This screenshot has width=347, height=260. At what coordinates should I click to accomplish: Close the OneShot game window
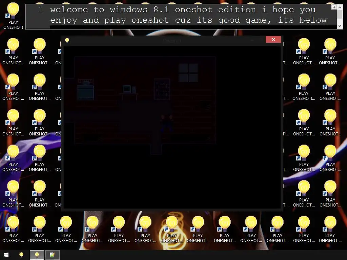point(273,39)
